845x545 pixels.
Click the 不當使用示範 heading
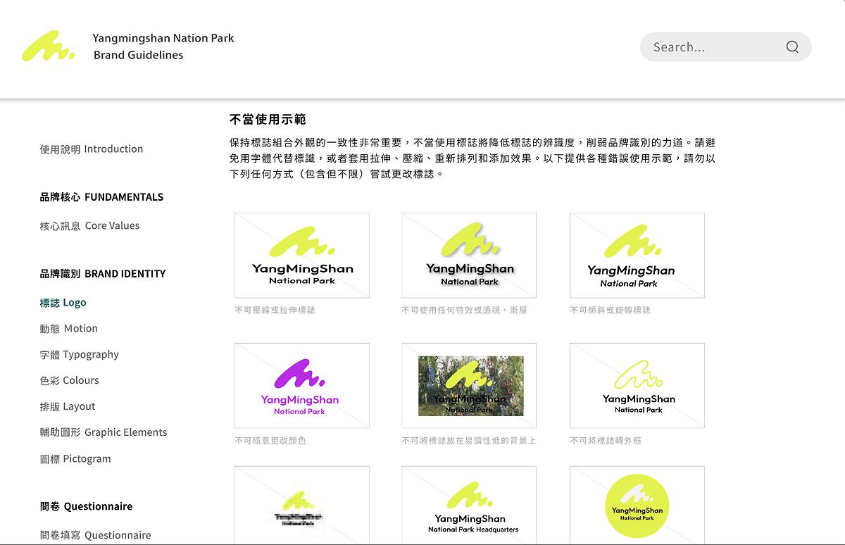point(268,120)
